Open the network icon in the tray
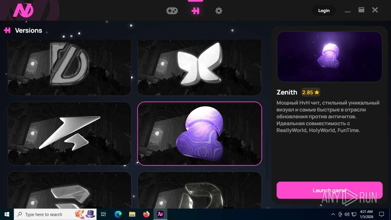 (354, 214)
